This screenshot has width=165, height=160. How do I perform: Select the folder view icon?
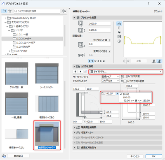(x=4, y=11)
